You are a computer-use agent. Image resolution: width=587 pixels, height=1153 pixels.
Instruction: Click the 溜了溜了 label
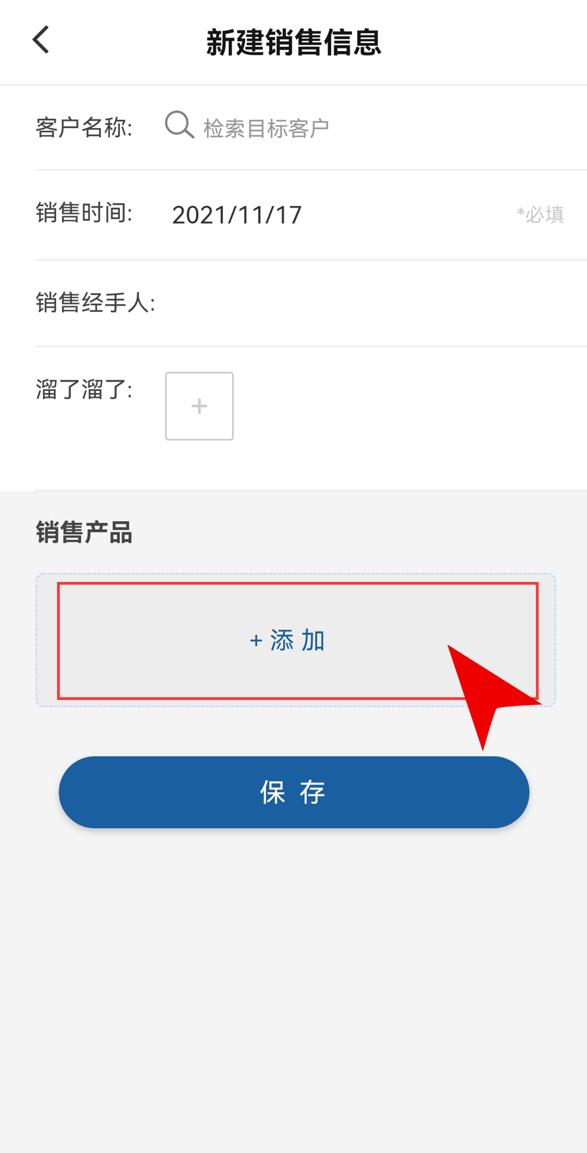tap(84, 389)
